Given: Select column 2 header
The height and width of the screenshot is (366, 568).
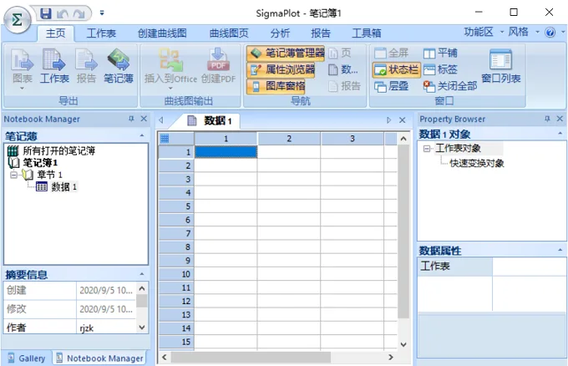Looking at the screenshot, I should coord(289,139).
